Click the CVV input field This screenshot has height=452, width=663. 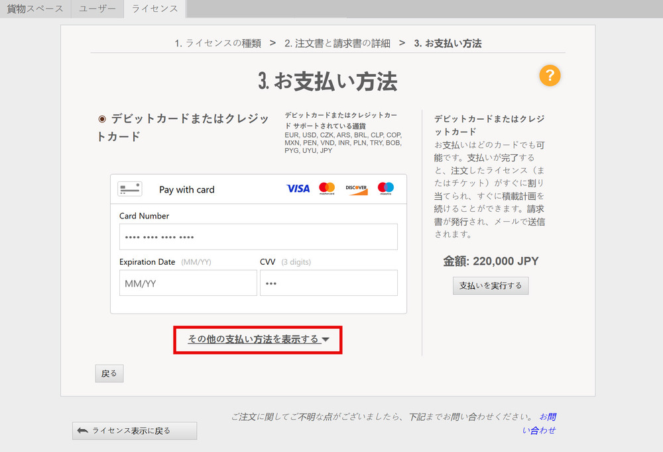pos(328,283)
